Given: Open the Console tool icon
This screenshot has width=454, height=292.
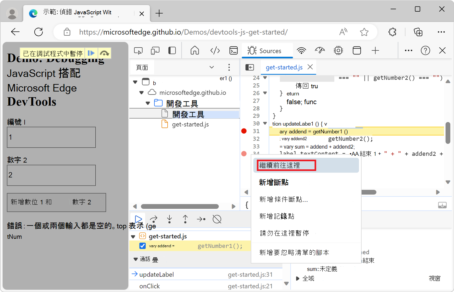Looking at the screenshot, I should [233, 51].
